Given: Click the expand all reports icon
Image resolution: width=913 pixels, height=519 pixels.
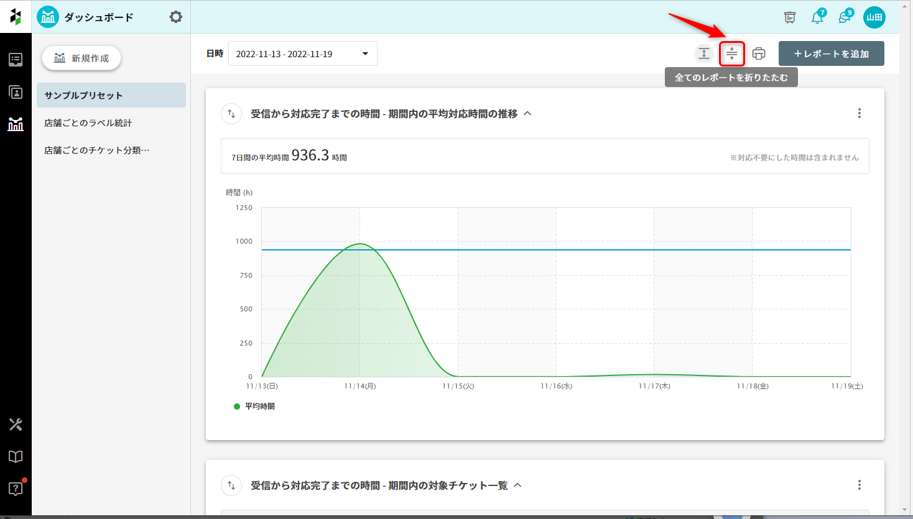Looking at the screenshot, I should coord(703,54).
